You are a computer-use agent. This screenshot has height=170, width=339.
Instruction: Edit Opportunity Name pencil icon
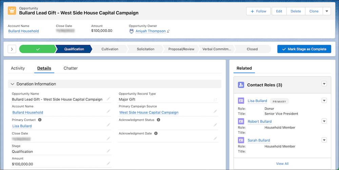tap(108, 99)
